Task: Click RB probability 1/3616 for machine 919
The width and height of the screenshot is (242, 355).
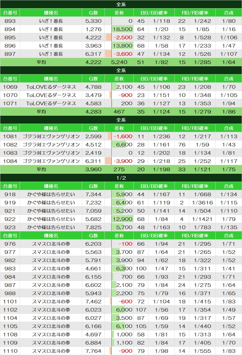Action: coord(202,203)
